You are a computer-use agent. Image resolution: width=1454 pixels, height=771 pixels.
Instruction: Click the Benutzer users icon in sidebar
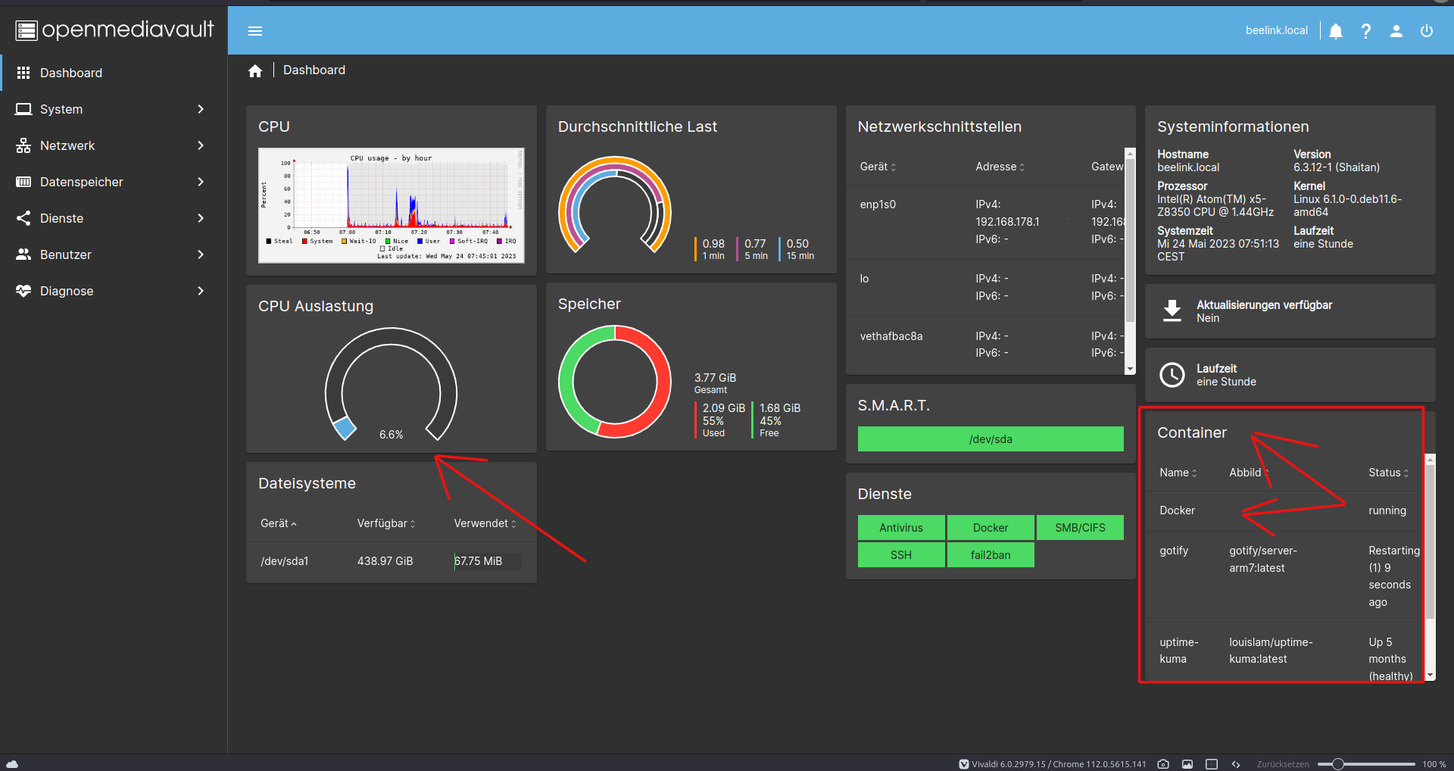(x=23, y=254)
